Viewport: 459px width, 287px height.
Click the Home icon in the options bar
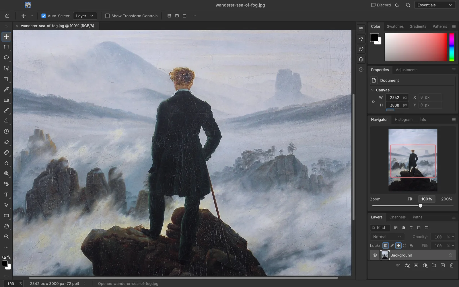(7, 16)
